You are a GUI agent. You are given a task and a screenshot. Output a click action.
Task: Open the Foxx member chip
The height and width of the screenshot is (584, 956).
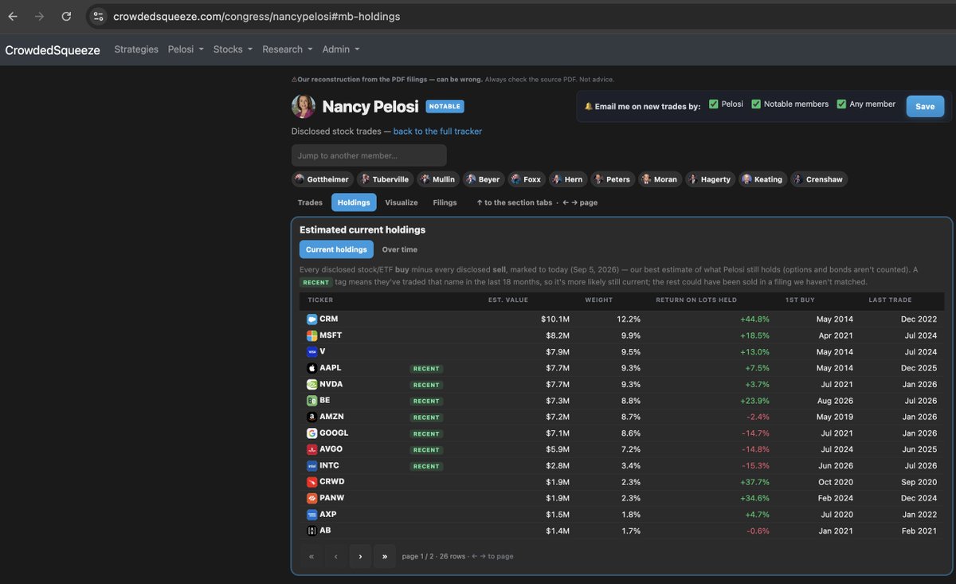[527, 179]
